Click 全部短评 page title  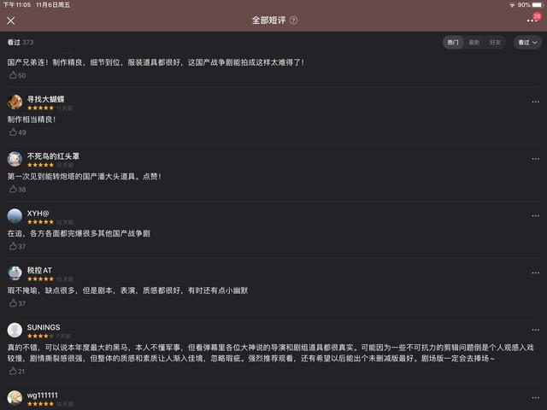[x=268, y=20]
